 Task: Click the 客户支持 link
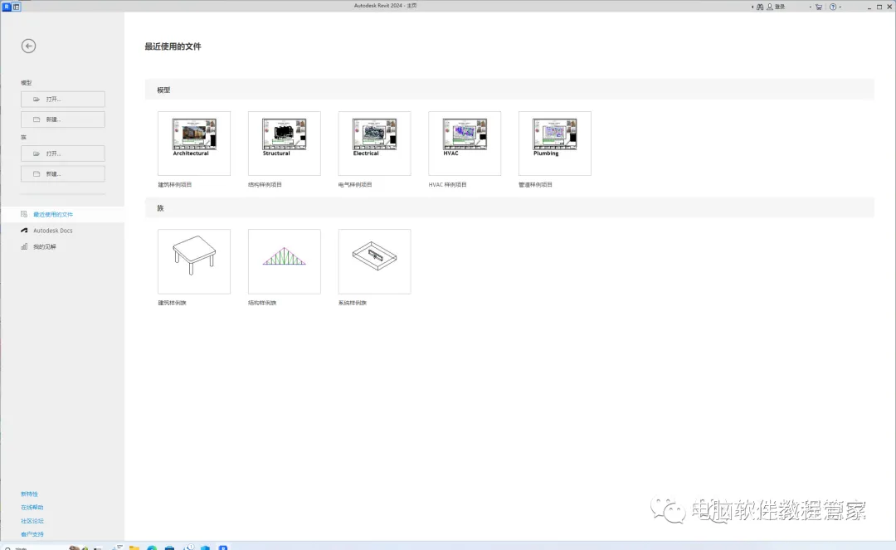32,534
